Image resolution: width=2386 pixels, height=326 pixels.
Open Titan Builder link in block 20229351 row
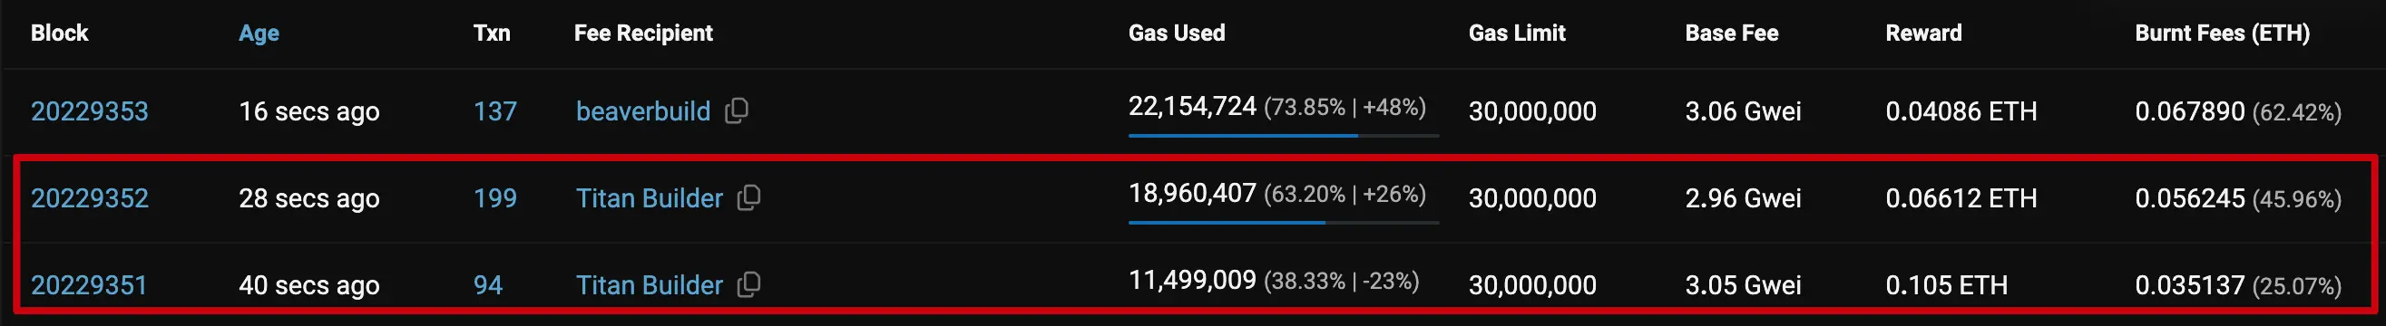(649, 284)
